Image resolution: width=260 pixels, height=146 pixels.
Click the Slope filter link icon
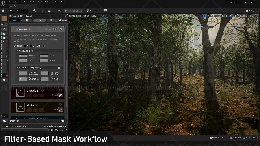tap(61, 109)
